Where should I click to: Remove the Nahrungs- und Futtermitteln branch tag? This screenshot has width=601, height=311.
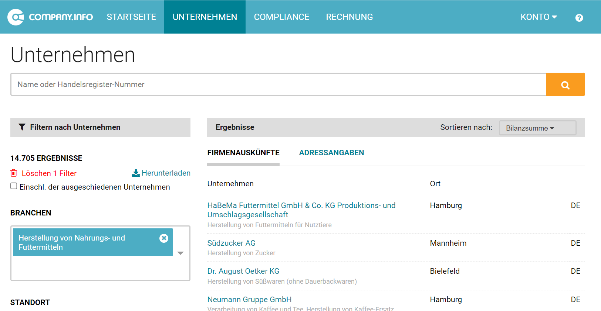pos(164,238)
